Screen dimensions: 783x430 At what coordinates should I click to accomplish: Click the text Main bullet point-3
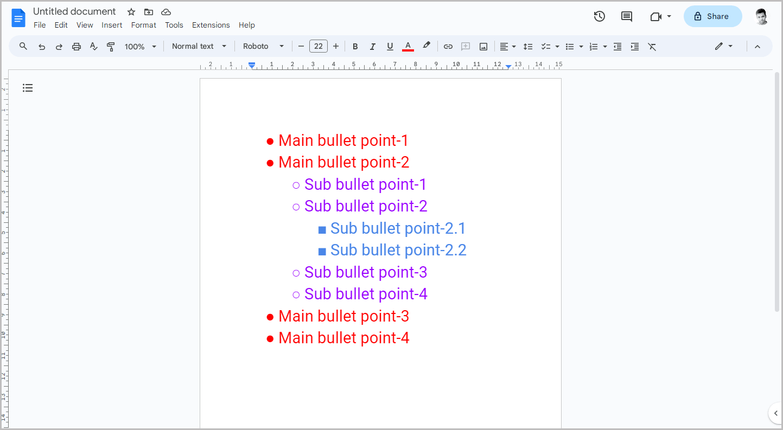click(343, 316)
